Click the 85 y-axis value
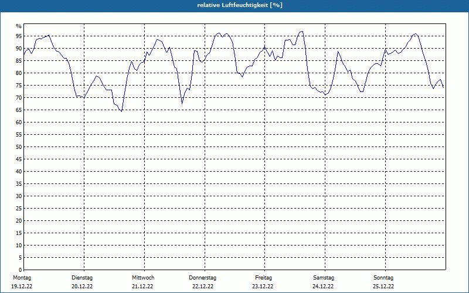Screen dimensions: 469x293 (x=19, y=61)
